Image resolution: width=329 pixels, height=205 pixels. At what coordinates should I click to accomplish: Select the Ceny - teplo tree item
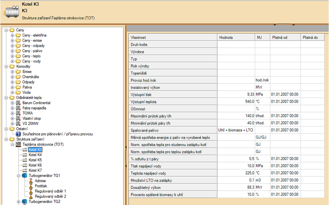[32, 56]
